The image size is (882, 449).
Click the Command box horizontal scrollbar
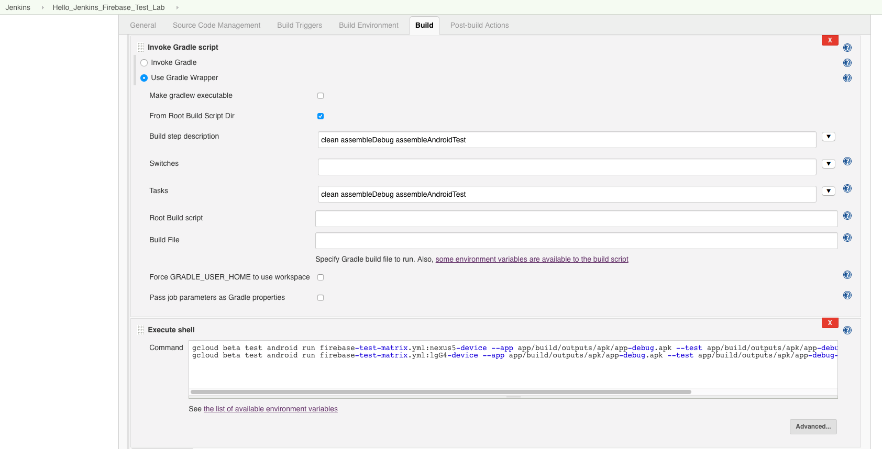pos(441,392)
